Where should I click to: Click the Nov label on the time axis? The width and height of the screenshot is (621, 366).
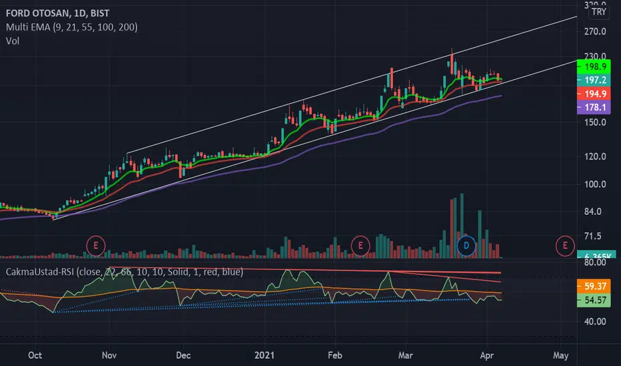tap(109, 355)
